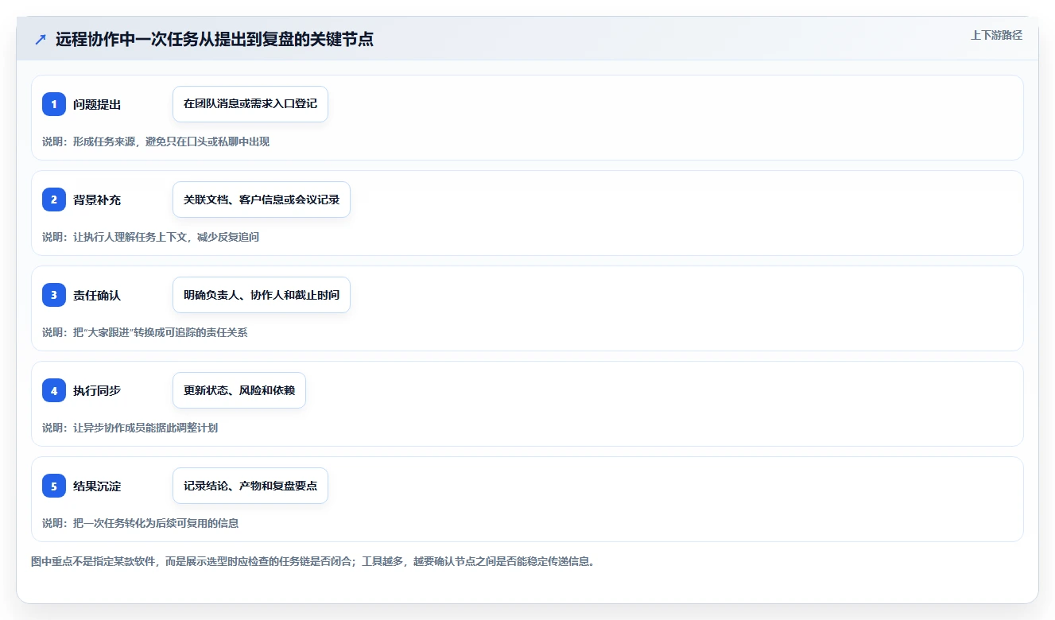Click the step 2 number badge
The height and width of the screenshot is (620, 1055).
click(x=54, y=200)
